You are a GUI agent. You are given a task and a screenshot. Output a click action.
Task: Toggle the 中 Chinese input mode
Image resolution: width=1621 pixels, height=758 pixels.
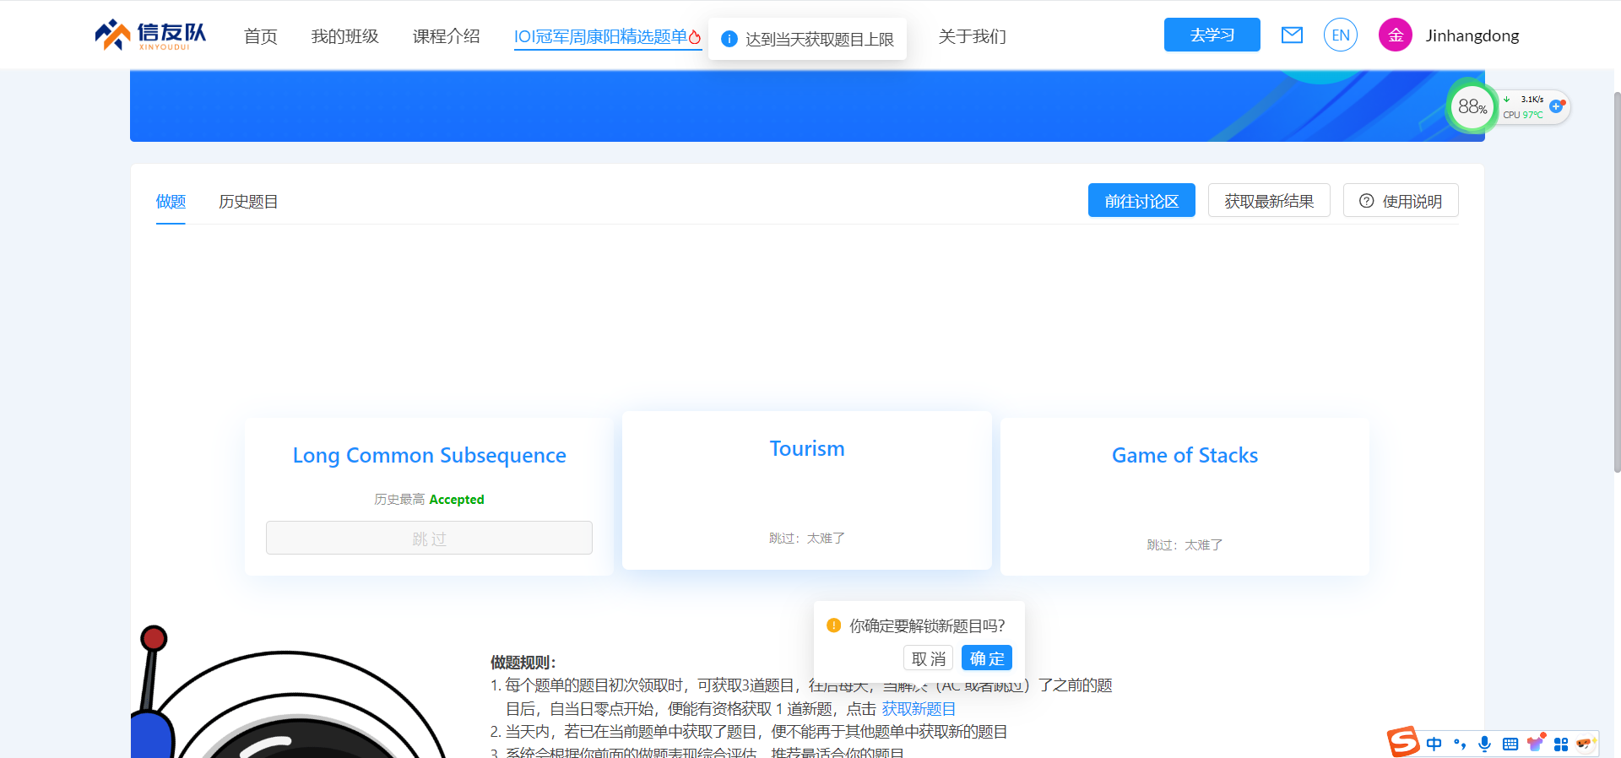(x=1434, y=744)
